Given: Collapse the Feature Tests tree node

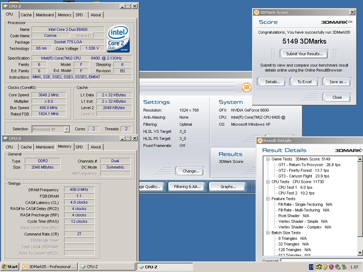Looking at the screenshot, I should pyautogui.click(x=268, y=199).
